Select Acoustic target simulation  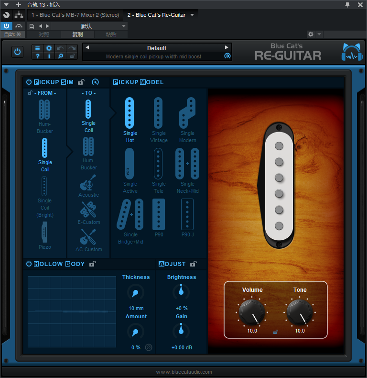(x=88, y=186)
